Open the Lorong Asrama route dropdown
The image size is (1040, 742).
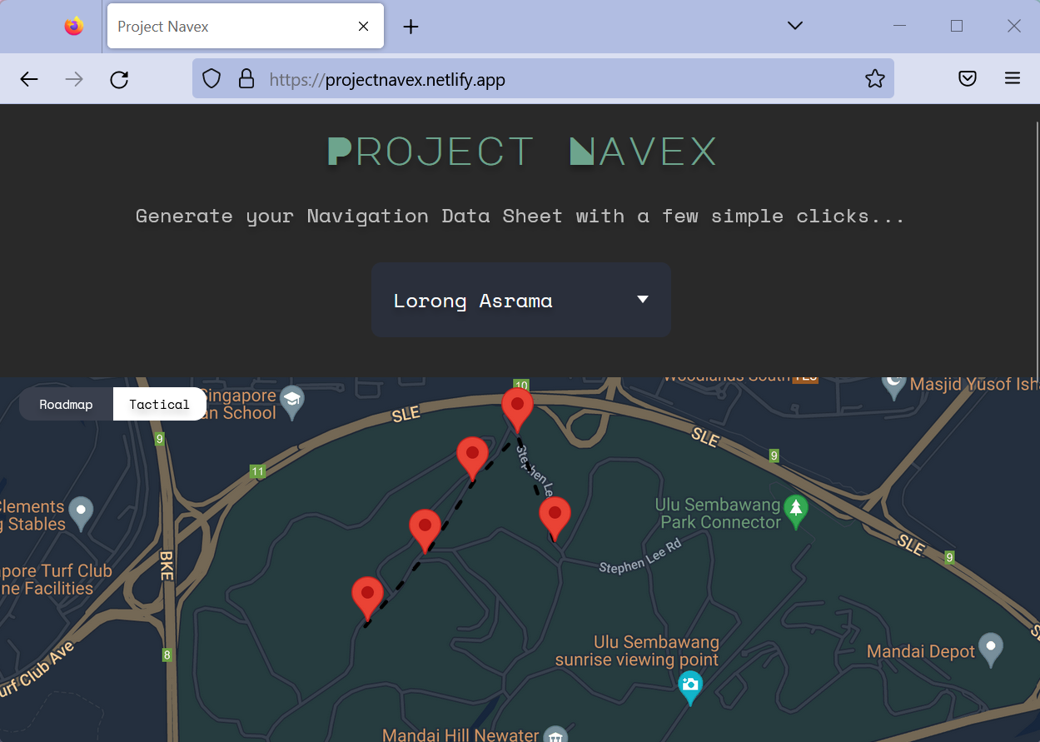point(520,300)
